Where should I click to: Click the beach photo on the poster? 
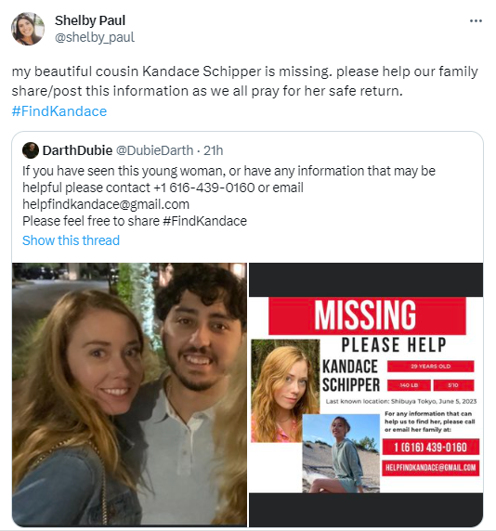coord(341,453)
